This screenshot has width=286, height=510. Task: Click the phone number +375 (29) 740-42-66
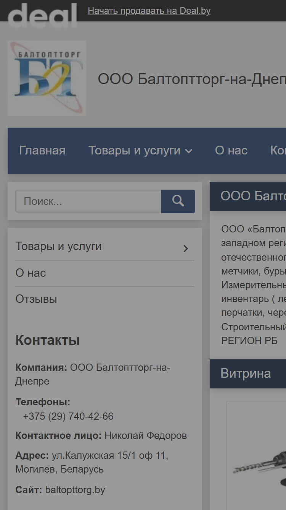68,416
